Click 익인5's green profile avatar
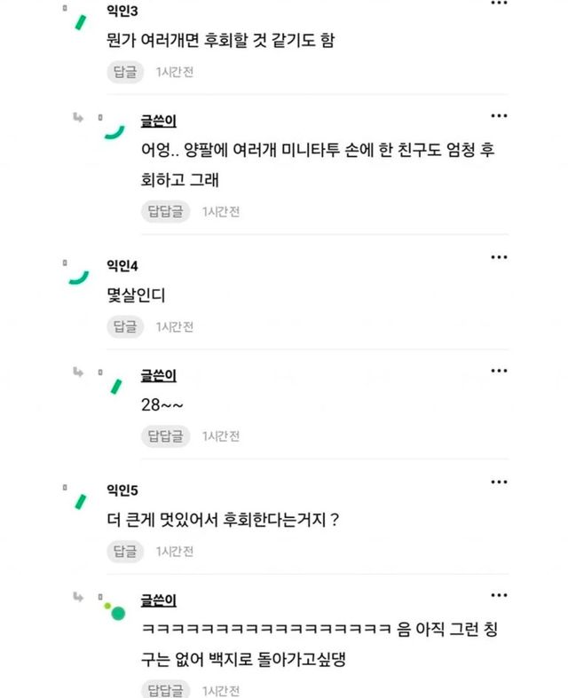 [x=79, y=500]
